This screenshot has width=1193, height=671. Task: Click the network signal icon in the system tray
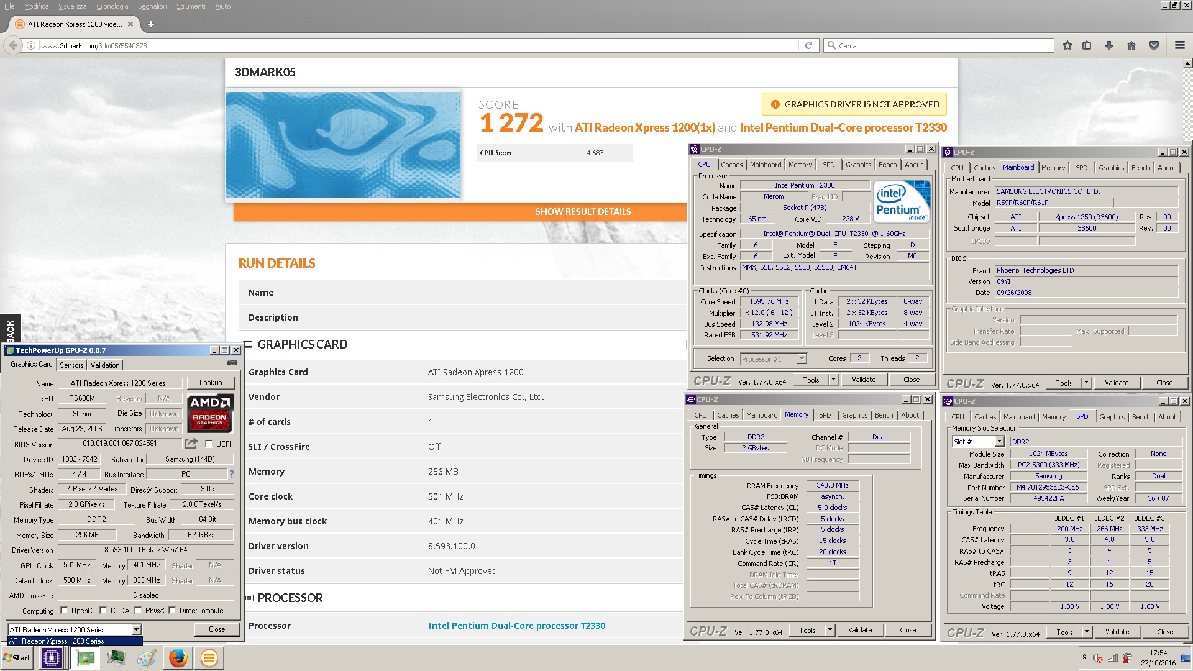point(1113,659)
